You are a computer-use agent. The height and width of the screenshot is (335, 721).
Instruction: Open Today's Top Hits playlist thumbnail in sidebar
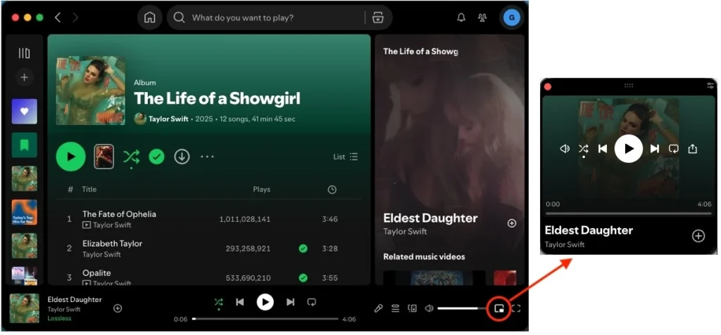coord(25,212)
